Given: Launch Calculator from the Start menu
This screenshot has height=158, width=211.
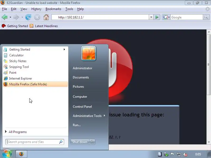Looking at the screenshot, I should (35, 55).
